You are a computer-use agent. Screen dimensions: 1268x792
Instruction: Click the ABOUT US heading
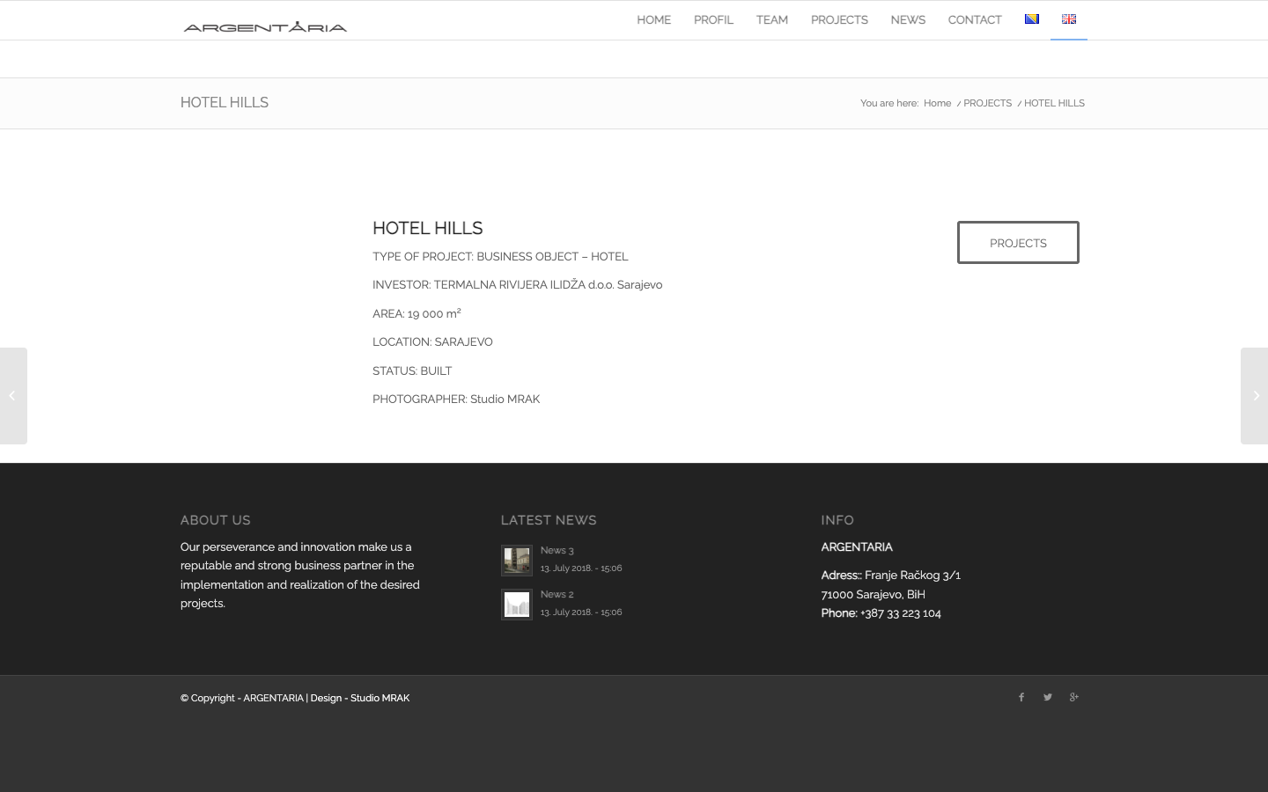click(216, 520)
